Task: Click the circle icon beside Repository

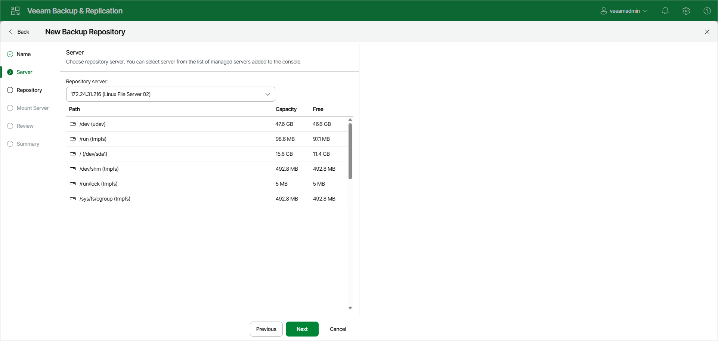Action: 10,90
